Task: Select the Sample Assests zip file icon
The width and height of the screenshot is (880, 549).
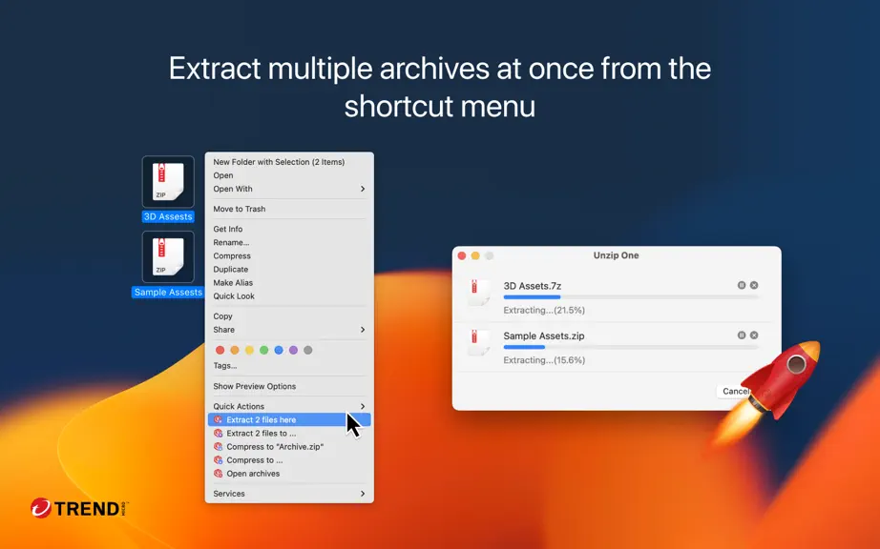Action: [168, 256]
